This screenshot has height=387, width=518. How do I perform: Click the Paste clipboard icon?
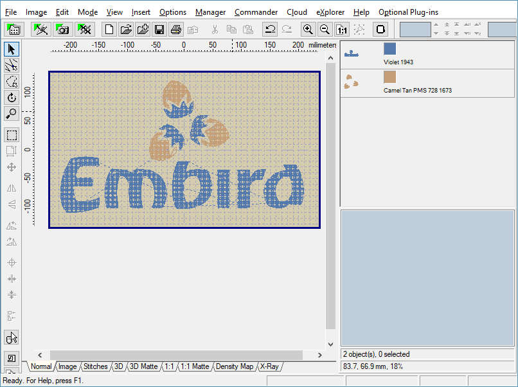(x=248, y=30)
